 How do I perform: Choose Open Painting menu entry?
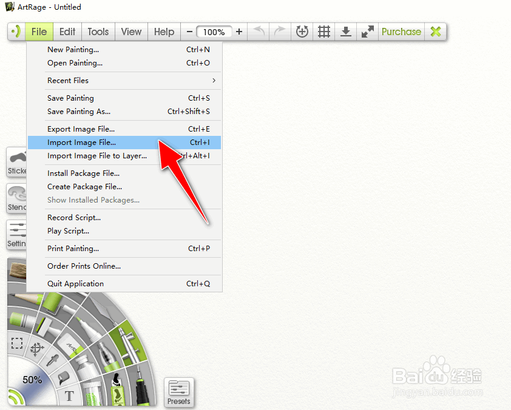point(124,63)
